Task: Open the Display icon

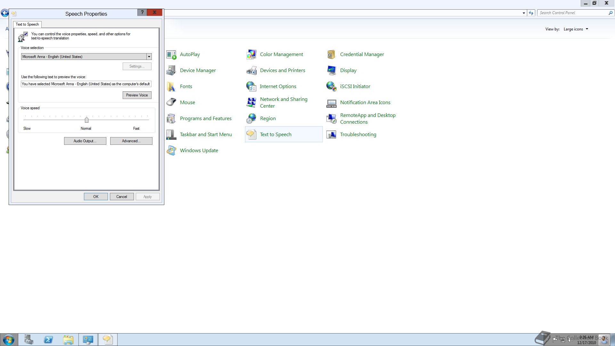Action: 332,70
